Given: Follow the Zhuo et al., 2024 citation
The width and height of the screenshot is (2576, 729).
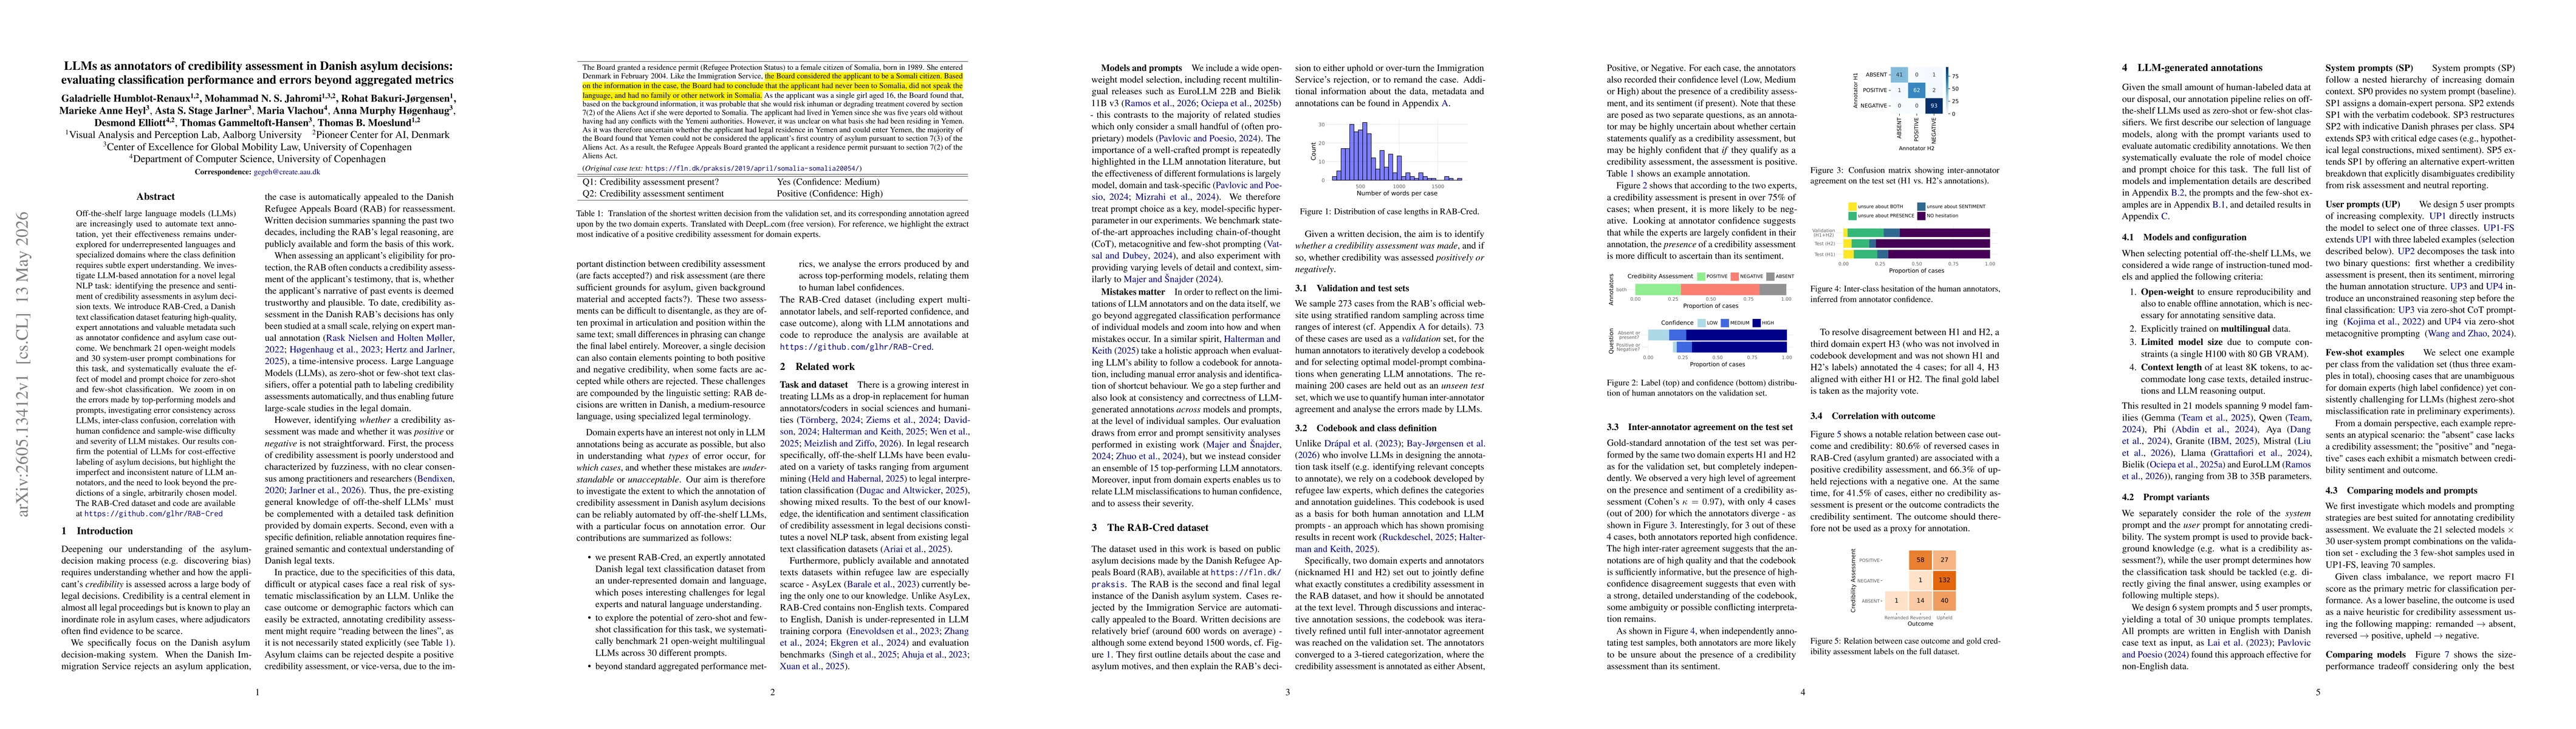Looking at the screenshot, I should tap(1148, 455).
